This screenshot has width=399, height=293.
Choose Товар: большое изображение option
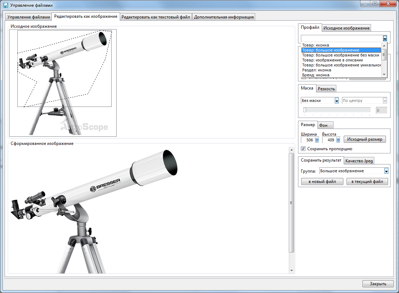[341, 50]
